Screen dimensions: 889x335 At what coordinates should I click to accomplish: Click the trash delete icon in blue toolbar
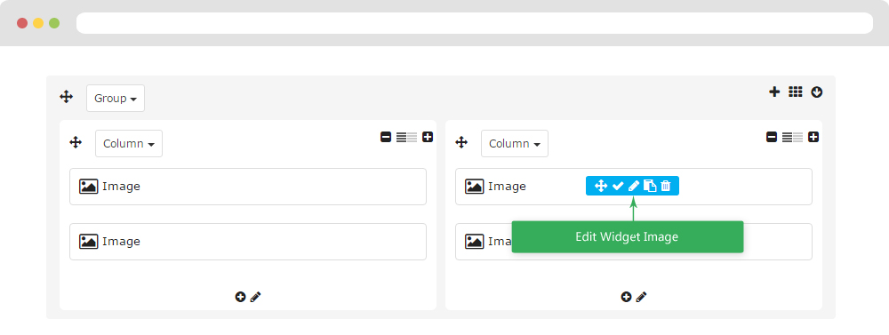666,186
